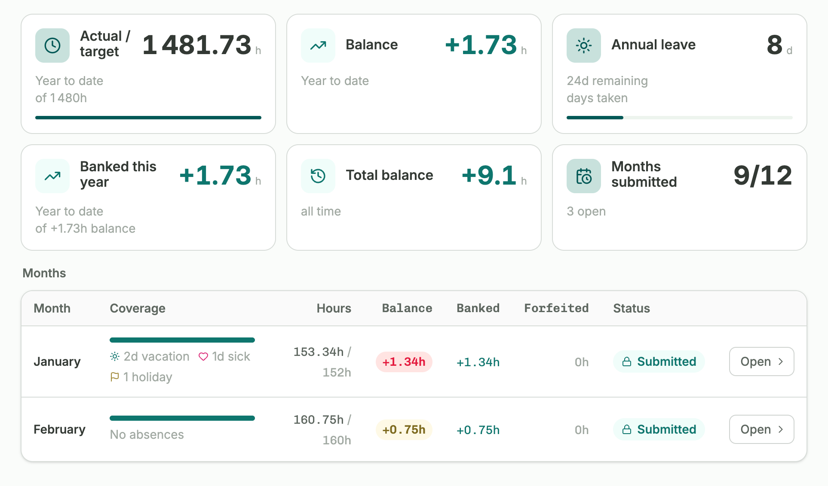Click the '24d remaining' text
This screenshot has width=828, height=486.
click(x=607, y=81)
